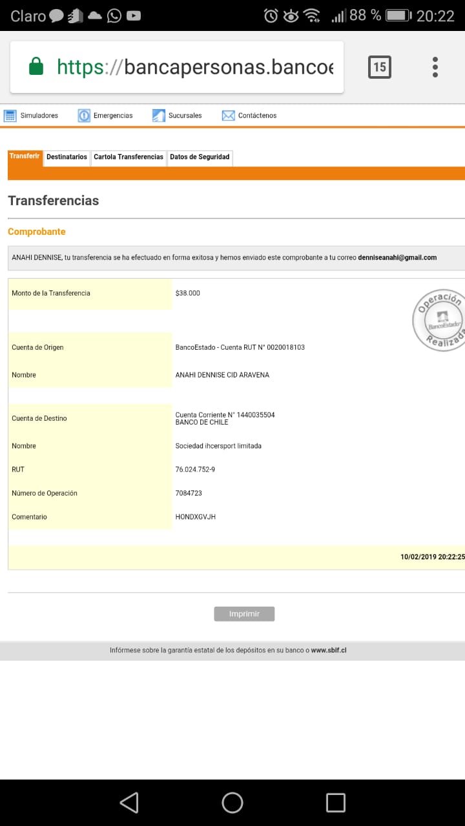Click the Número de Operación label
The height and width of the screenshot is (826, 465).
point(45,493)
